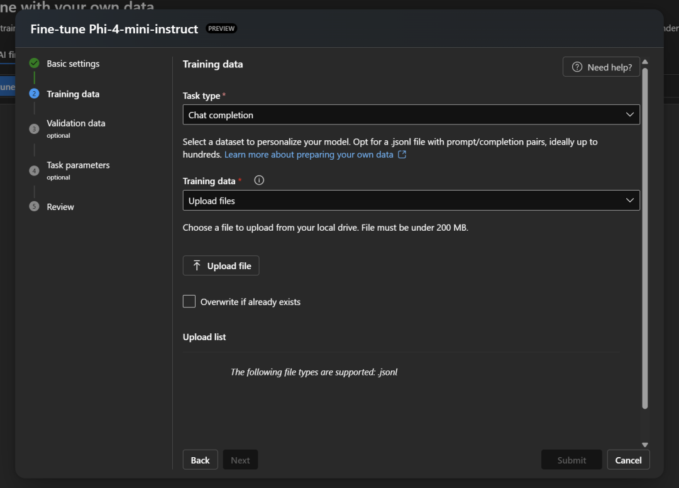Viewport: 679px width, 488px height.
Task: Click the external link icon after Learn more
Action: pos(402,154)
